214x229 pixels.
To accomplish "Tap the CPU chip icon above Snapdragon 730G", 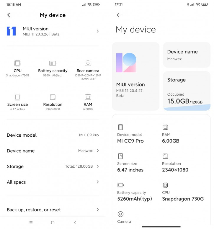I will 17,63.
